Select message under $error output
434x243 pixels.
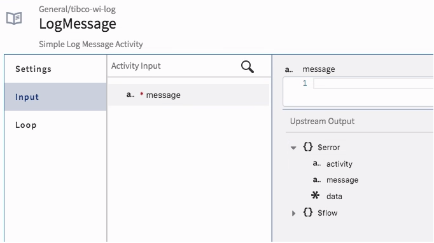[x=342, y=180]
